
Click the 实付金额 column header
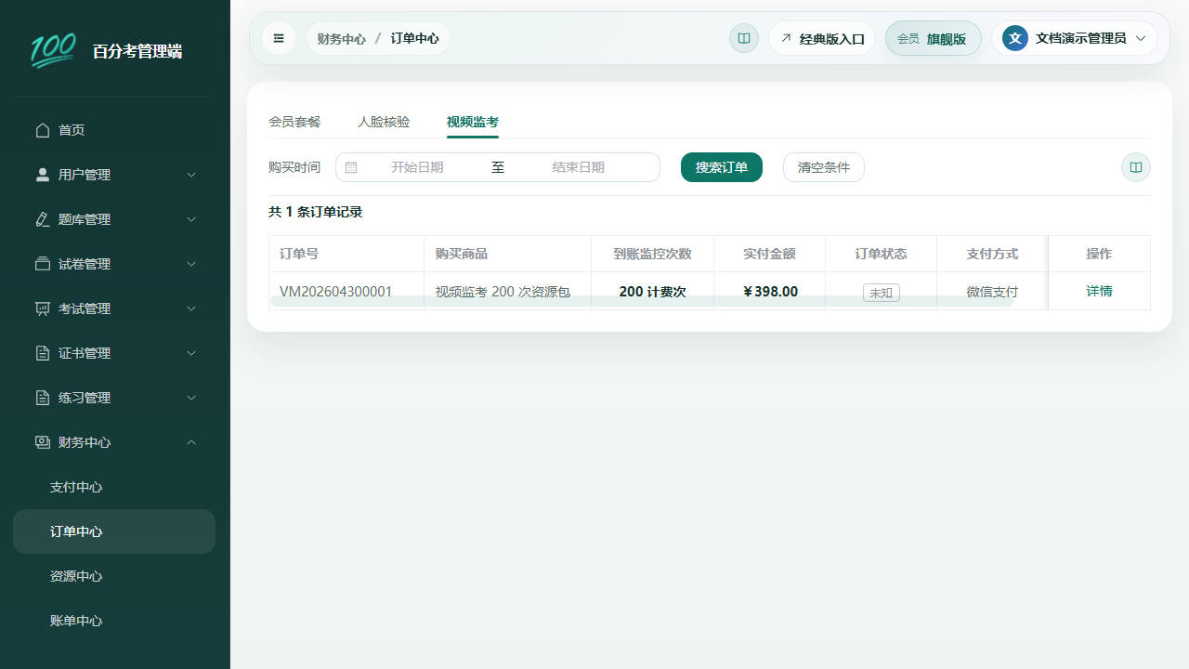[769, 254]
